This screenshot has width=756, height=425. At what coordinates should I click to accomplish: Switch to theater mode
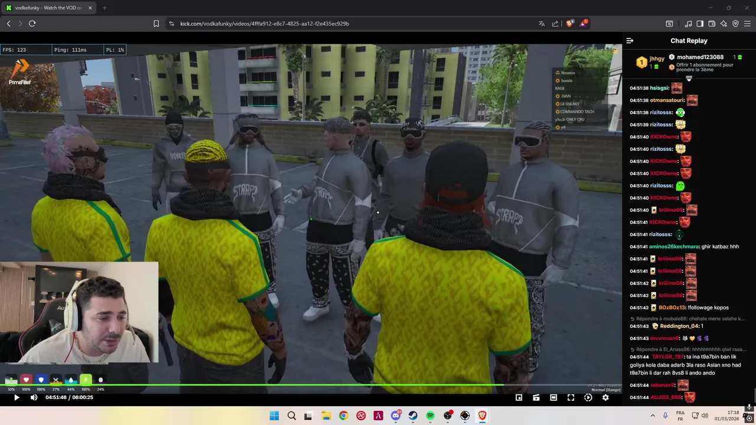tap(553, 398)
